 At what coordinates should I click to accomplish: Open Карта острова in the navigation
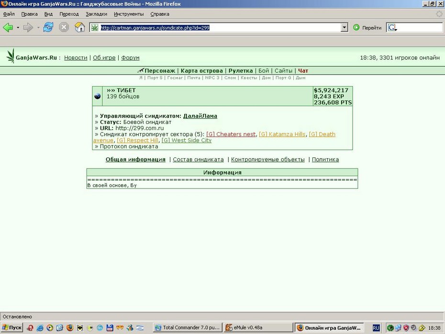pyautogui.click(x=201, y=71)
